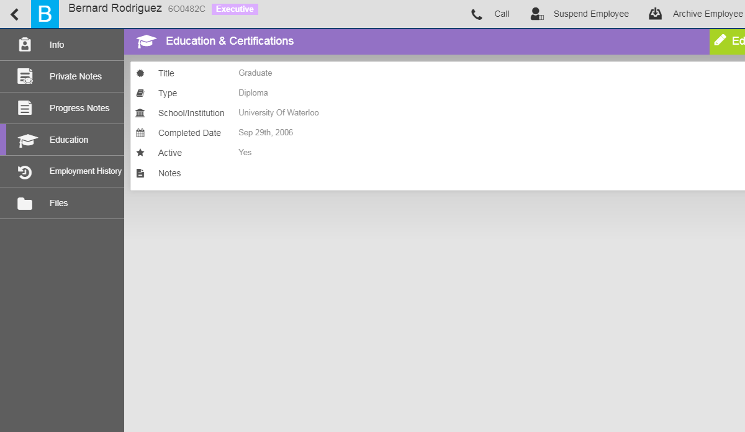Click University Of Waterloo value
Viewport: 745px width, 432px height.
(x=279, y=113)
